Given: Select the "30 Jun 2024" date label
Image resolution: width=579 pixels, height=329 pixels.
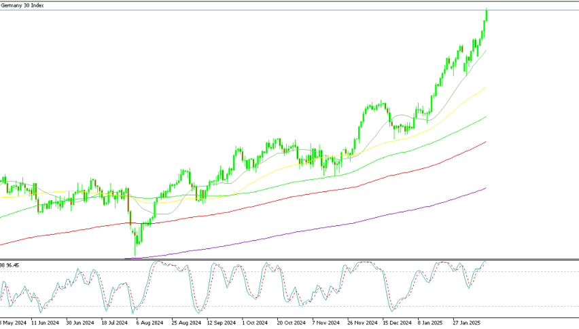Looking at the screenshot, I should click(80, 323).
